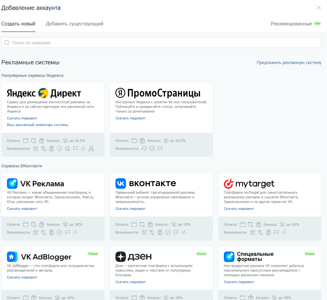This screenshot has height=300, width=327.
Task: Click the search magnifier icon
Action: pyautogui.click(x=7, y=43)
